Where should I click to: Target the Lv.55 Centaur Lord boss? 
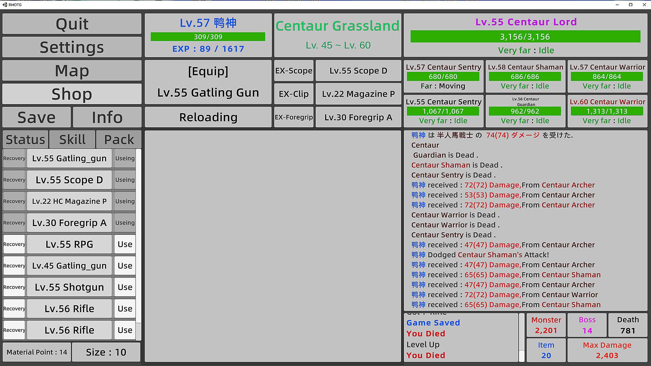(x=525, y=36)
